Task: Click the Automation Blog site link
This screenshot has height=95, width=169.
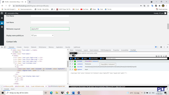Action: tap(12, 13)
